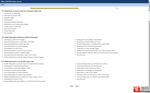Click the vertical page scrollbar
150x93 pixels.
149,46
